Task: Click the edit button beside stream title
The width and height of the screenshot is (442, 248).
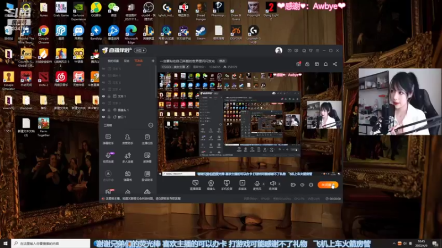Action: point(222,61)
